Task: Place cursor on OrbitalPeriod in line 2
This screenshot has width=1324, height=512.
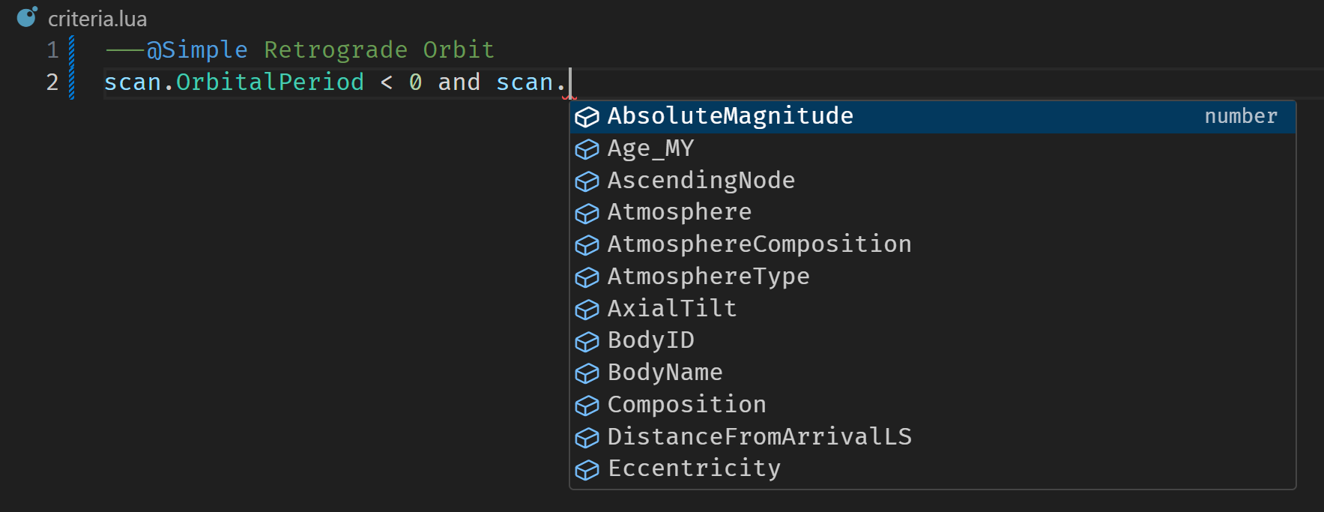Action: point(270,82)
